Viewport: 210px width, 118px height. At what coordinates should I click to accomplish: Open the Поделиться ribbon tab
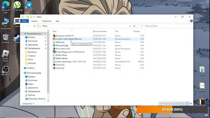click(x=47, y=21)
